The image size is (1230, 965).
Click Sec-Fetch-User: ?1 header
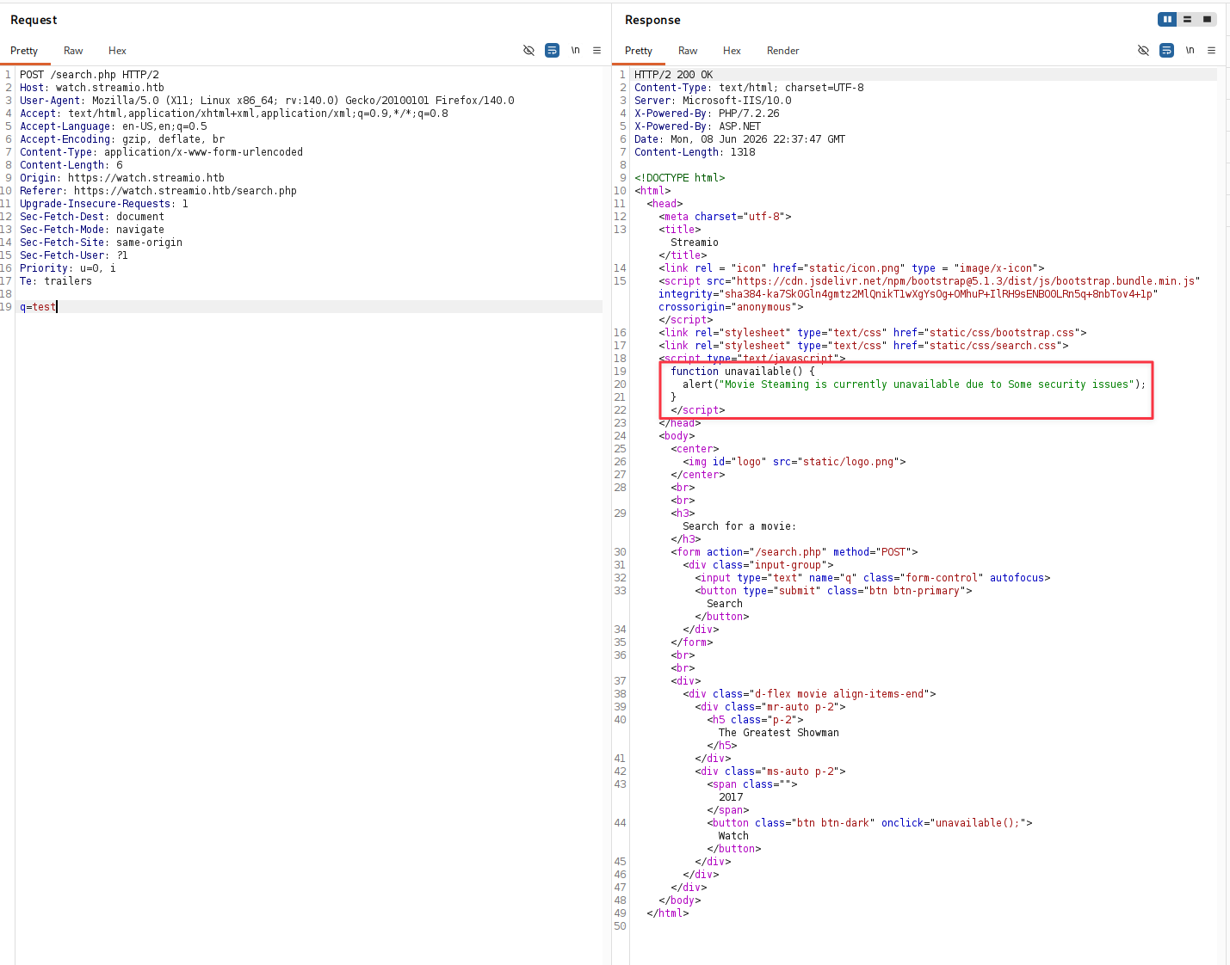point(74,255)
